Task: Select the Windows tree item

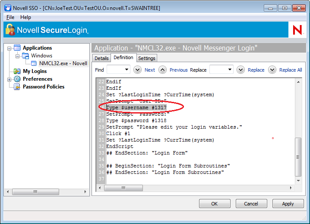Action: (x=42, y=56)
